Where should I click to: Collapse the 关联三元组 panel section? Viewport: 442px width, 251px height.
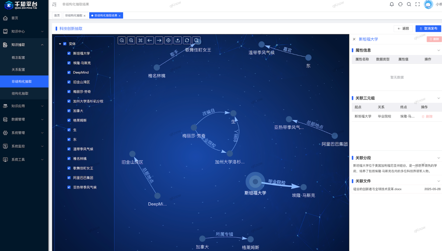click(x=439, y=98)
